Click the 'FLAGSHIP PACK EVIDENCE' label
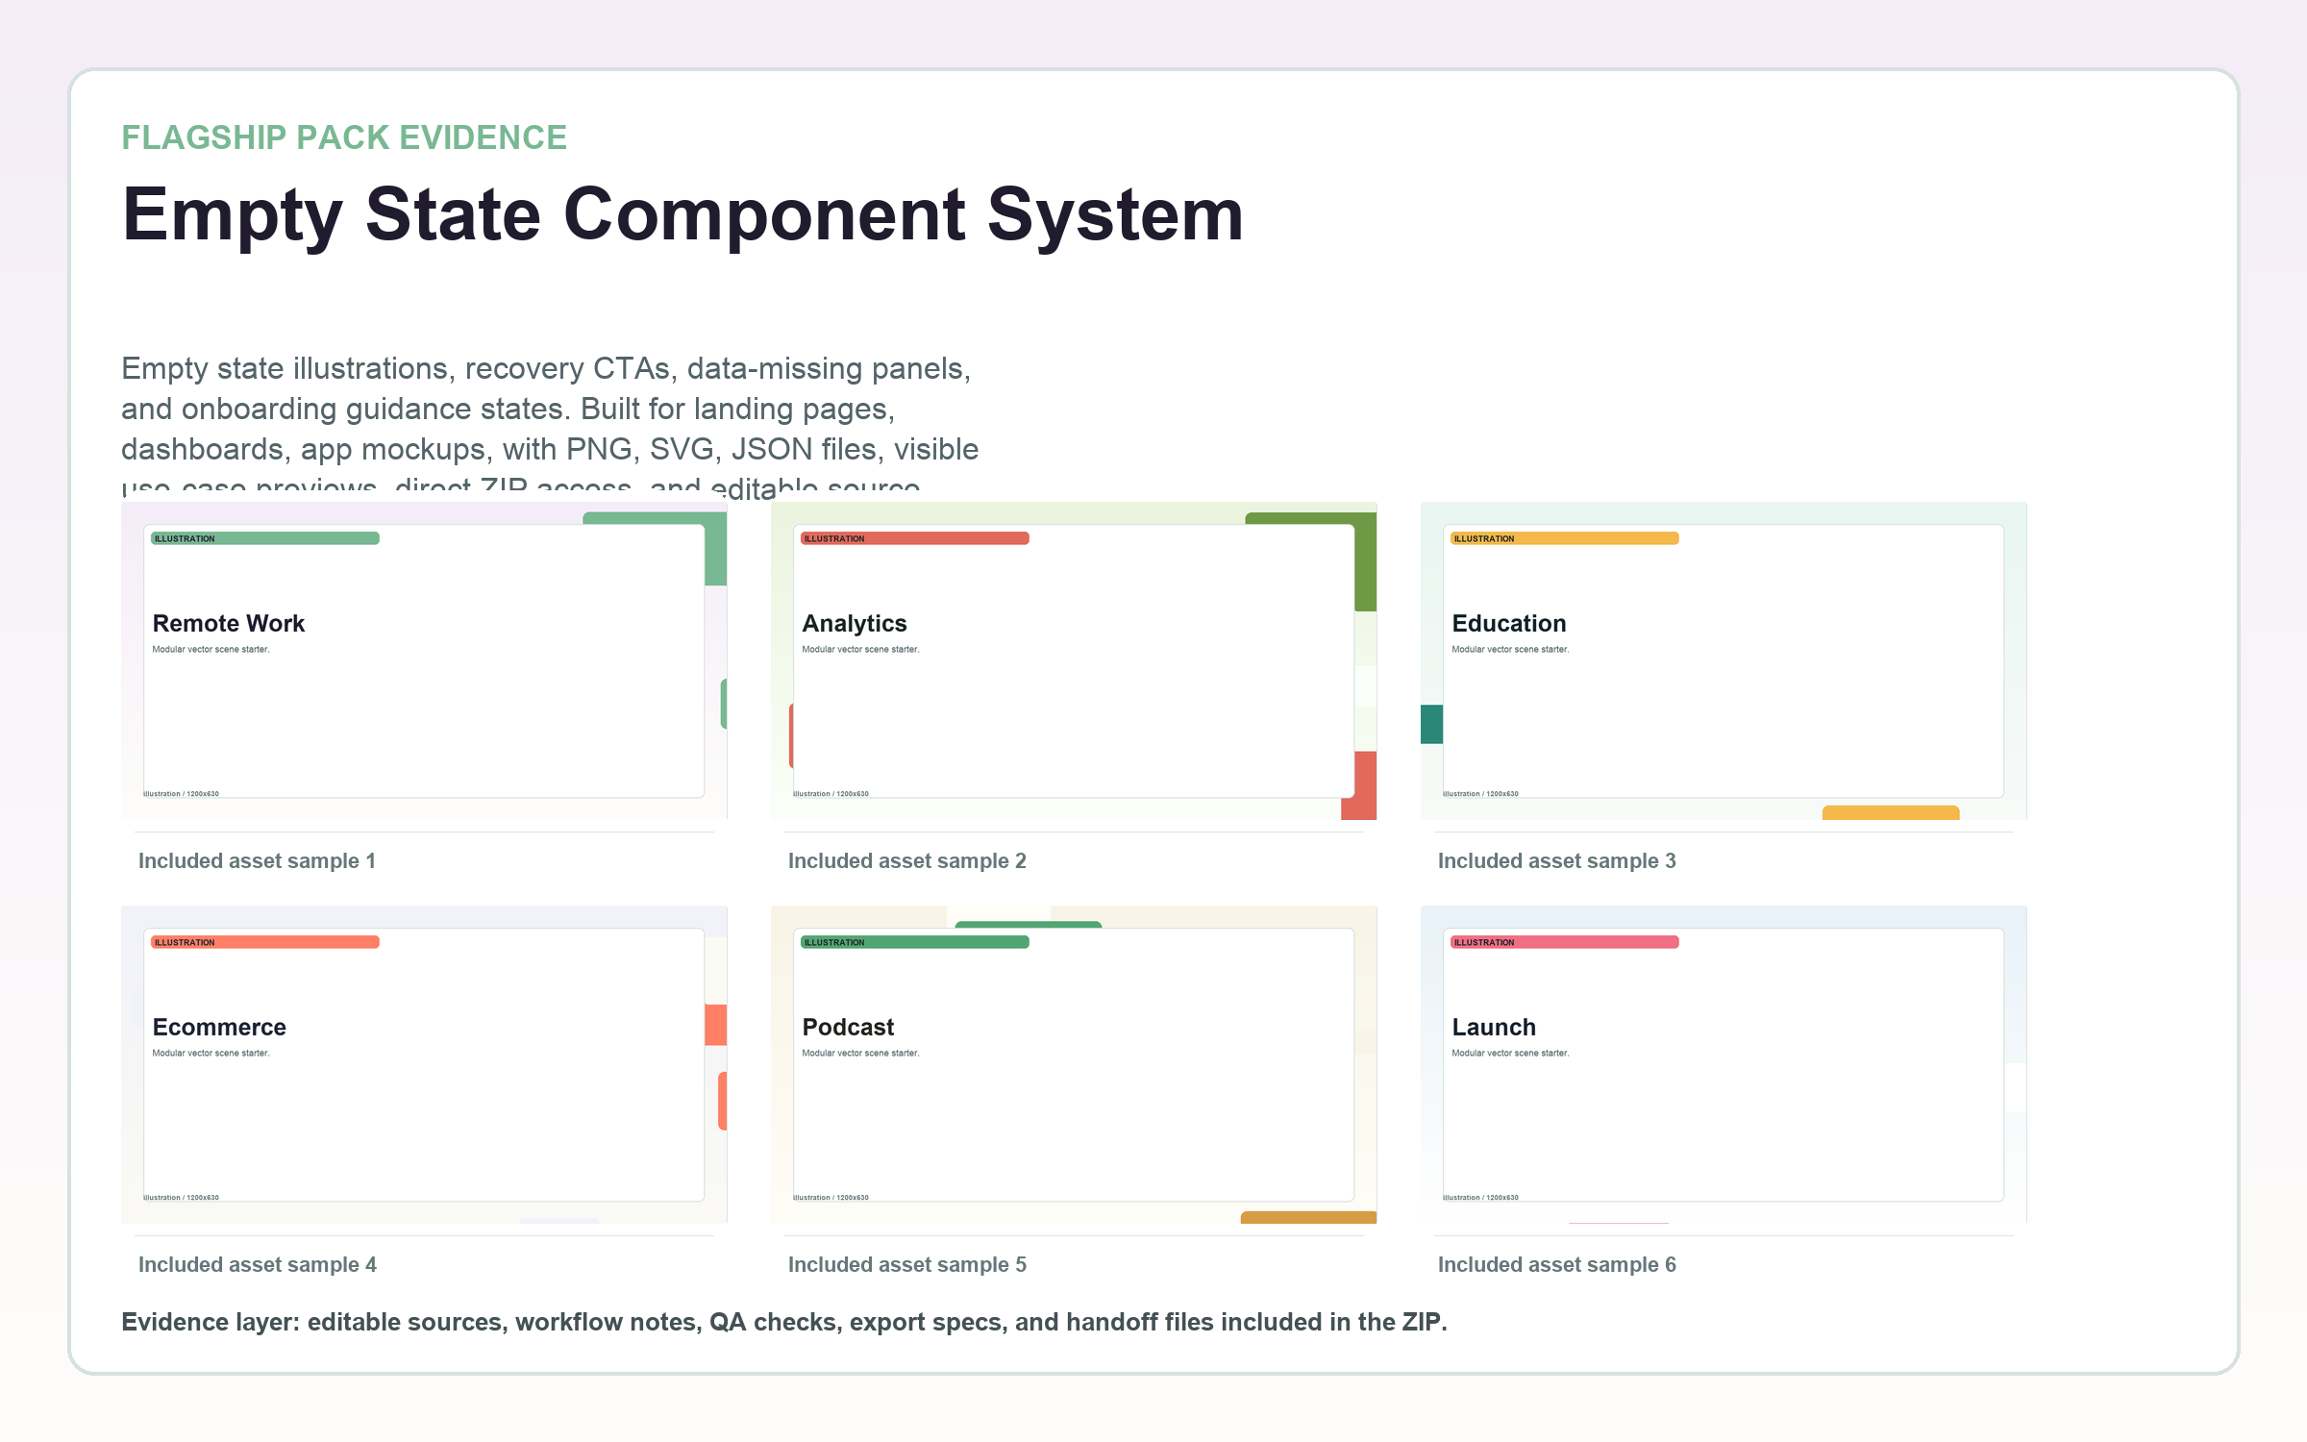2307x1442 pixels. [x=344, y=137]
